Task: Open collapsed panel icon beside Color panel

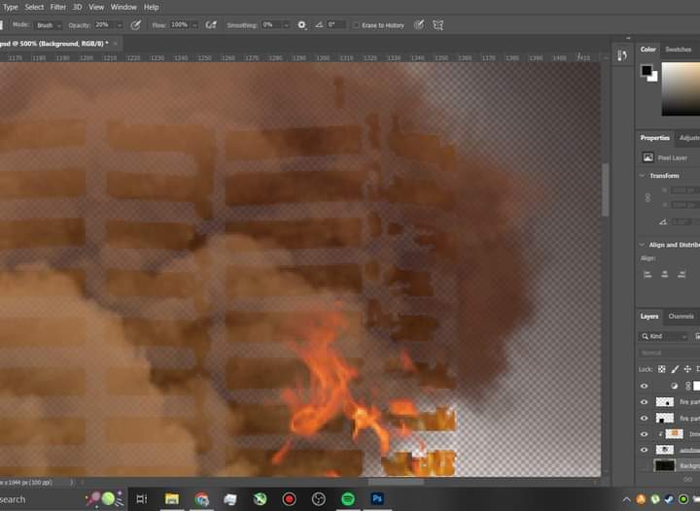Action: (x=622, y=55)
